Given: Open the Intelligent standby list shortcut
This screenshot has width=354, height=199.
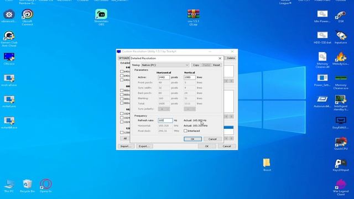Looking at the screenshot, I should click(x=341, y=99).
